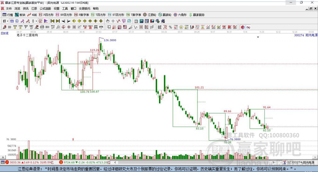Viewport: 318px width, 172px height.
Task: Open the 帮助 menu
Action: coord(96,8)
